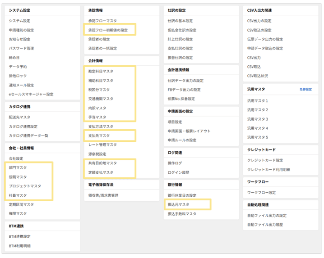Open 申請ルールの設定
Image resolution: width=324 pixels, height=258 pixels.
point(182,140)
